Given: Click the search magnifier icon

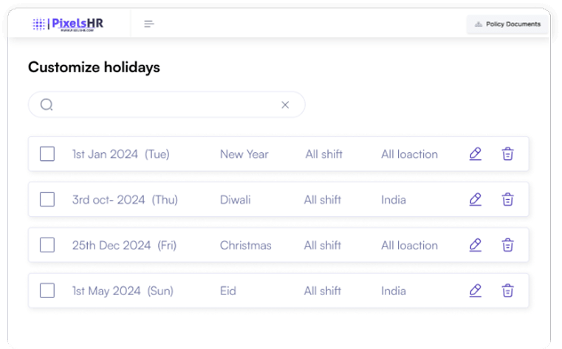Looking at the screenshot, I should [x=47, y=105].
